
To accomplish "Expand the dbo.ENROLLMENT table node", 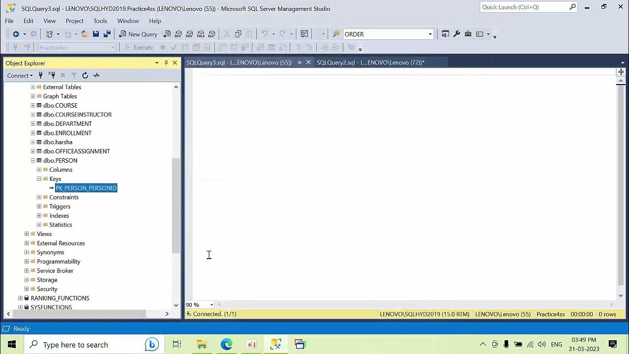I will pos(33,133).
